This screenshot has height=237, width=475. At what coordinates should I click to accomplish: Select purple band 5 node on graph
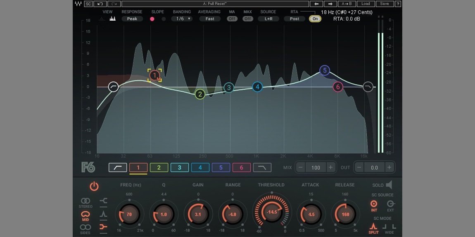pos(325,70)
